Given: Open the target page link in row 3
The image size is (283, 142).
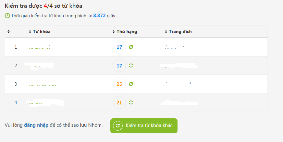Looking at the screenshot, I should click(x=178, y=84).
